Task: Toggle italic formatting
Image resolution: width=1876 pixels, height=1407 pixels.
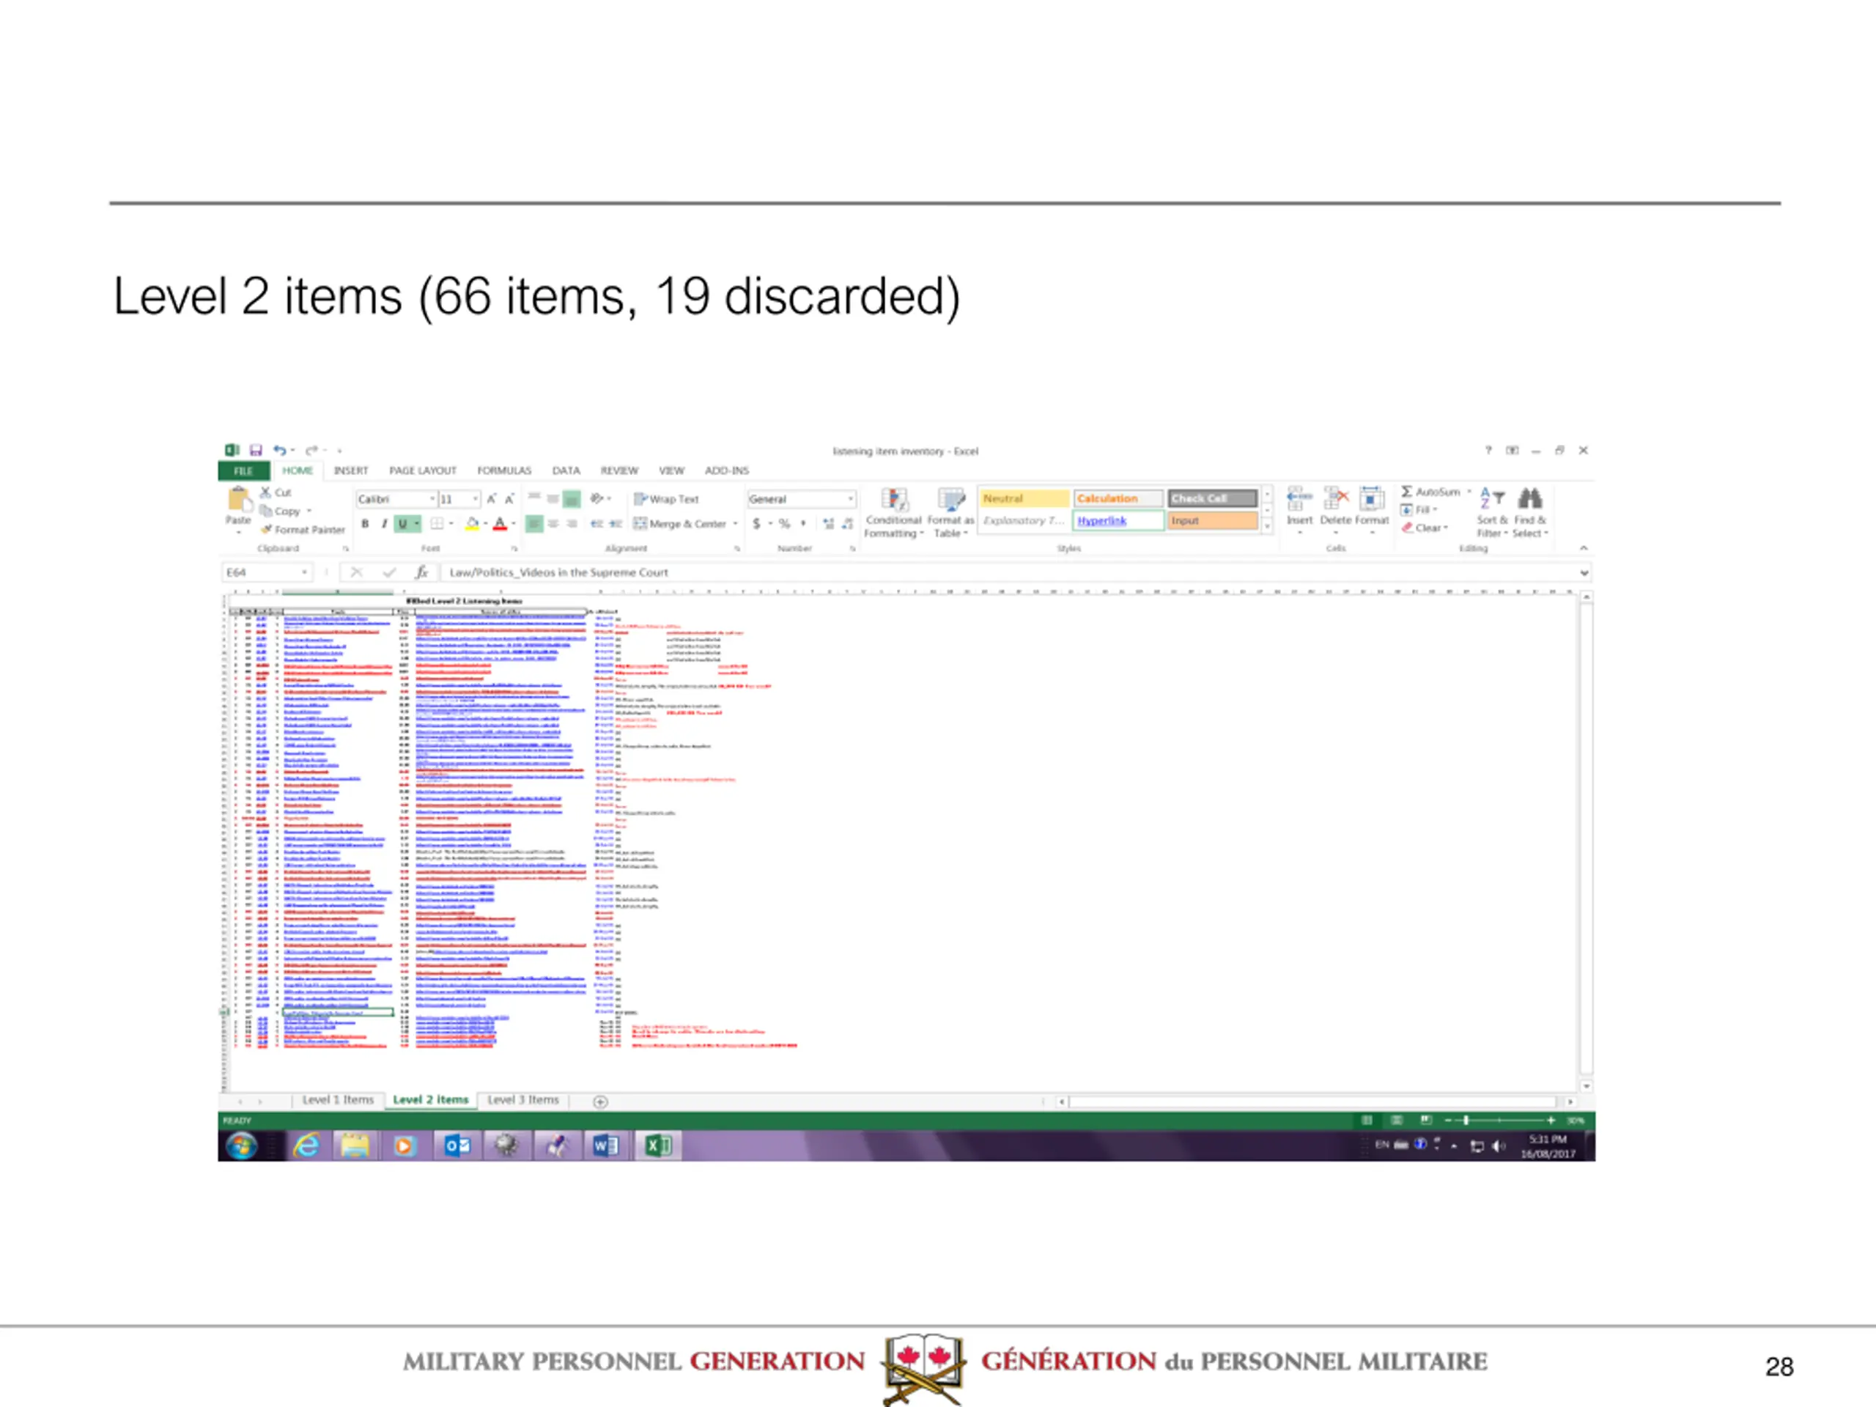Action: [x=384, y=524]
